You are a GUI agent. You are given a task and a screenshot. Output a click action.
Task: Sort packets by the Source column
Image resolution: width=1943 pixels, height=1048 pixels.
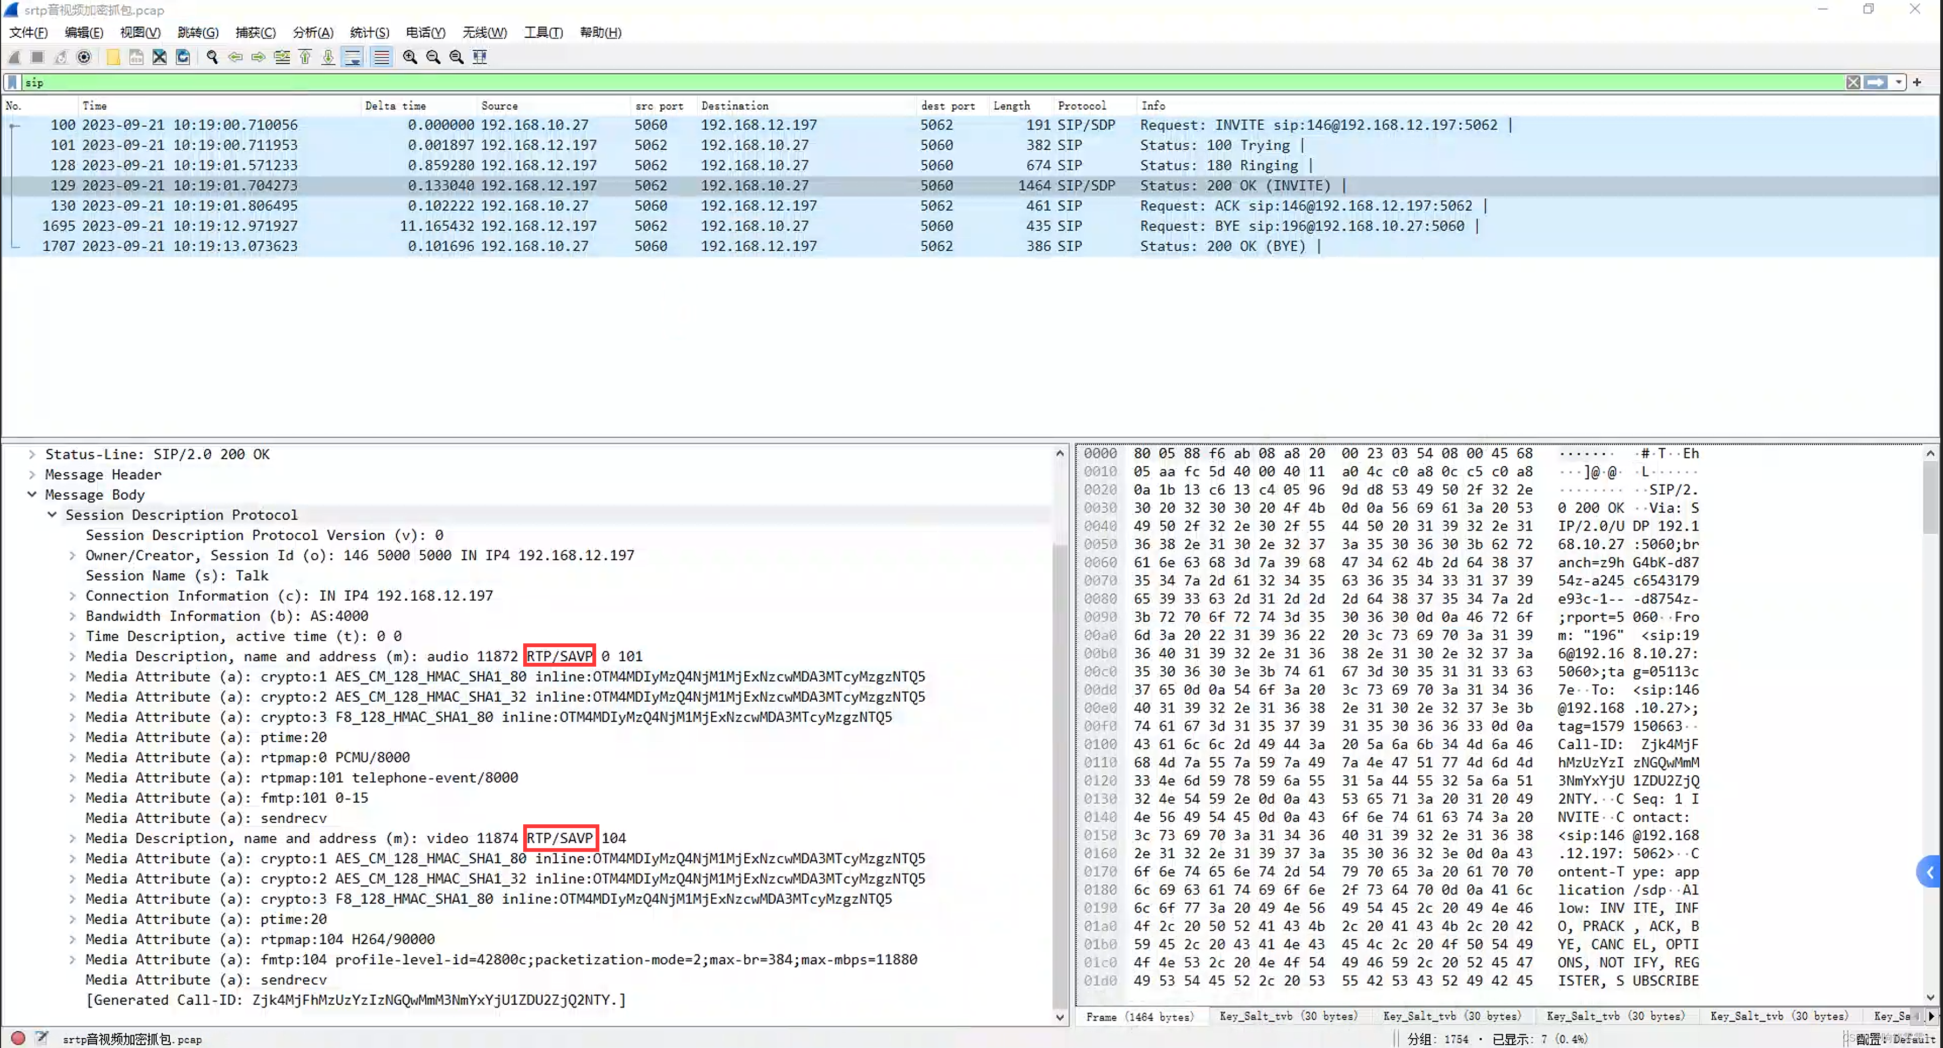coord(555,105)
